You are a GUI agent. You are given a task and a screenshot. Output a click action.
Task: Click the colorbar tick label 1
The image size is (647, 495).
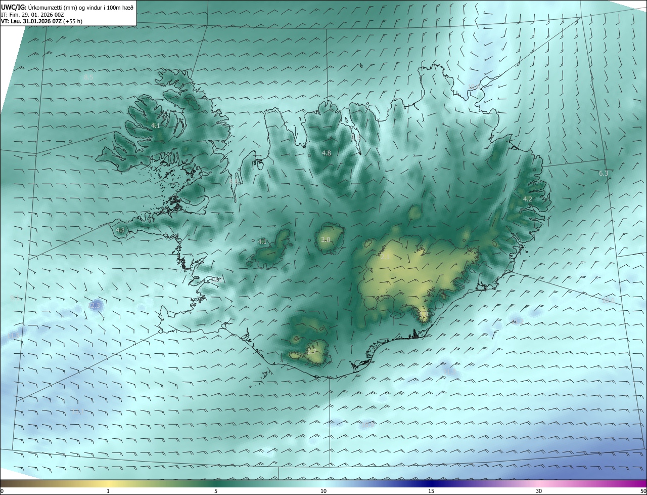point(108,491)
